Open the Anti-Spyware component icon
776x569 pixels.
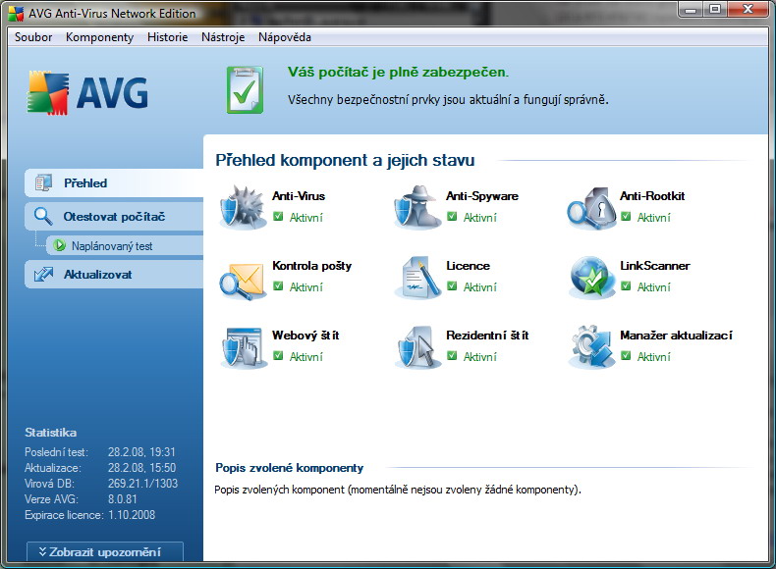click(x=416, y=208)
